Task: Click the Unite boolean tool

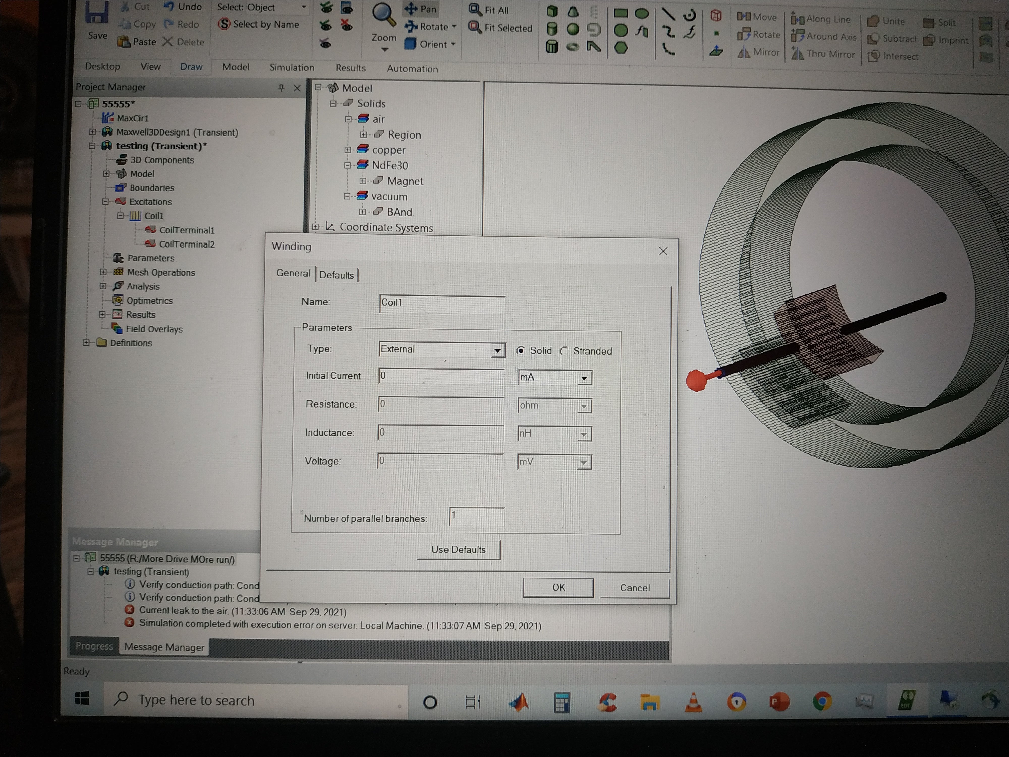Action: pos(886,21)
